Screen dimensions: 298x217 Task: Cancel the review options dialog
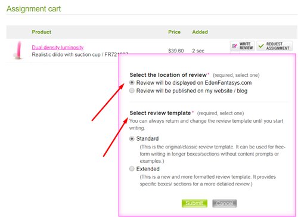(x=224, y=203)
